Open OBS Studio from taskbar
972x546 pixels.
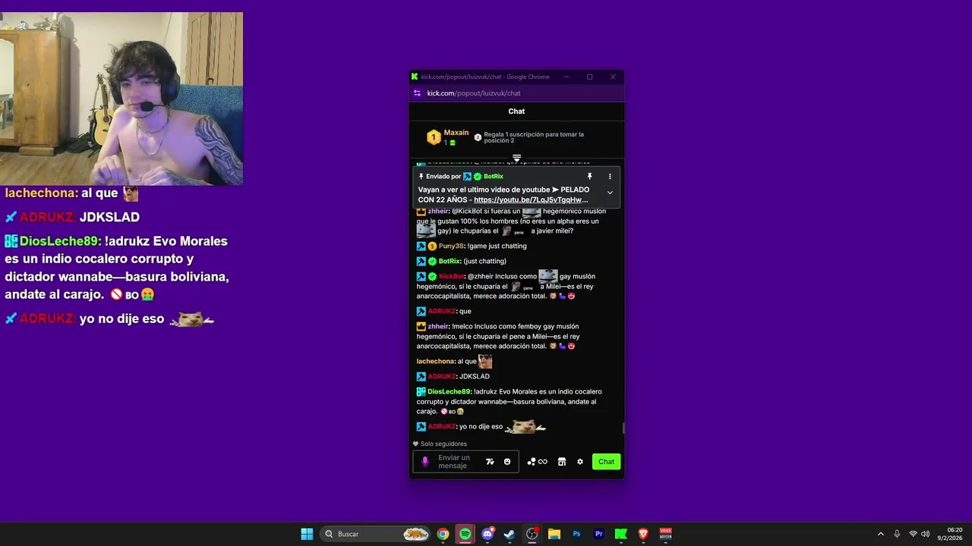pos(532,534)
